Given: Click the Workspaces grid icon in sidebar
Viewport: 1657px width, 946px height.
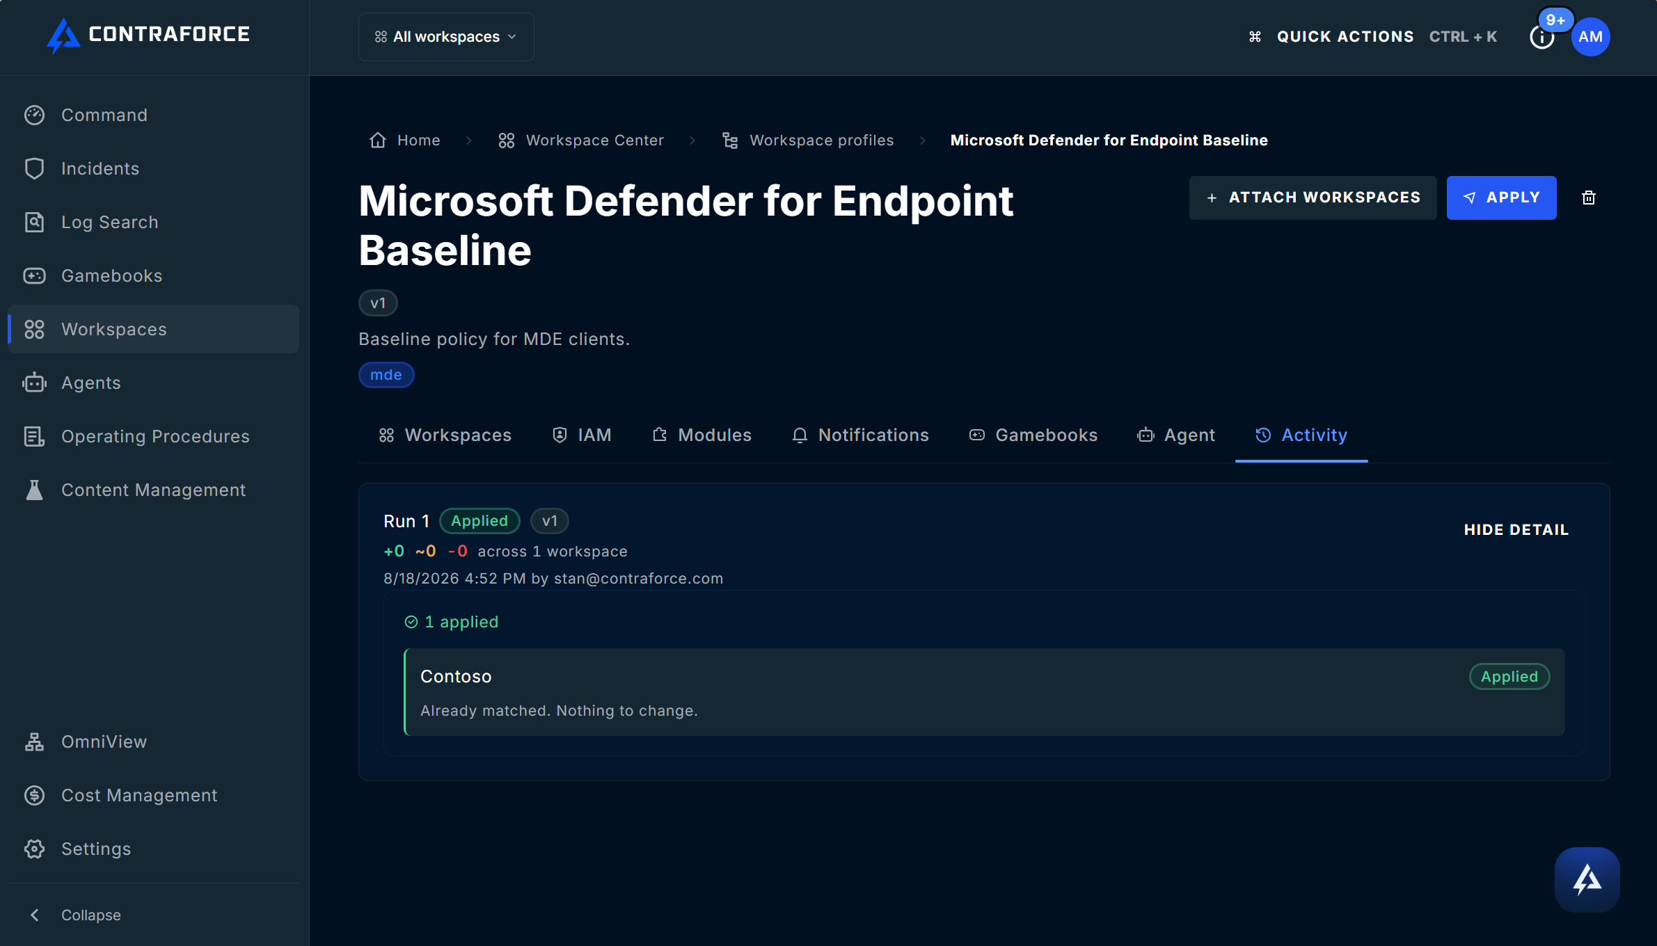Looking at the screenshot, I should coord(34,329).
